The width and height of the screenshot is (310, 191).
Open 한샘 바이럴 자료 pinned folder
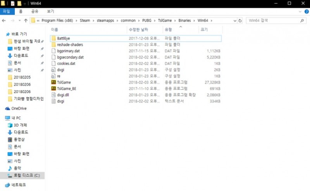pyautogui.click(x=24, y=42)
